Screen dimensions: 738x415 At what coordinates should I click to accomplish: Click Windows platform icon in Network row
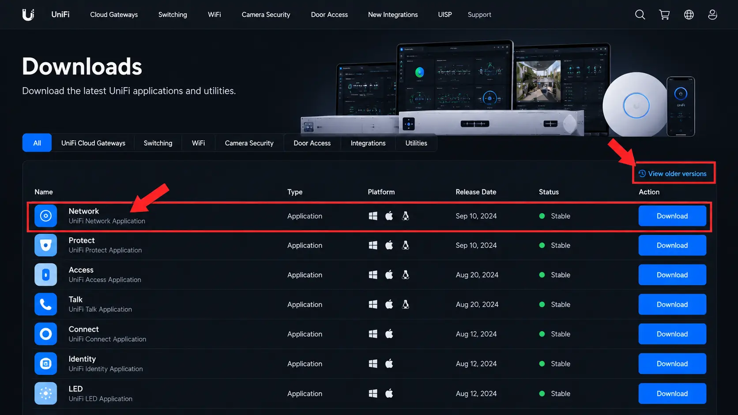point(373,216)
